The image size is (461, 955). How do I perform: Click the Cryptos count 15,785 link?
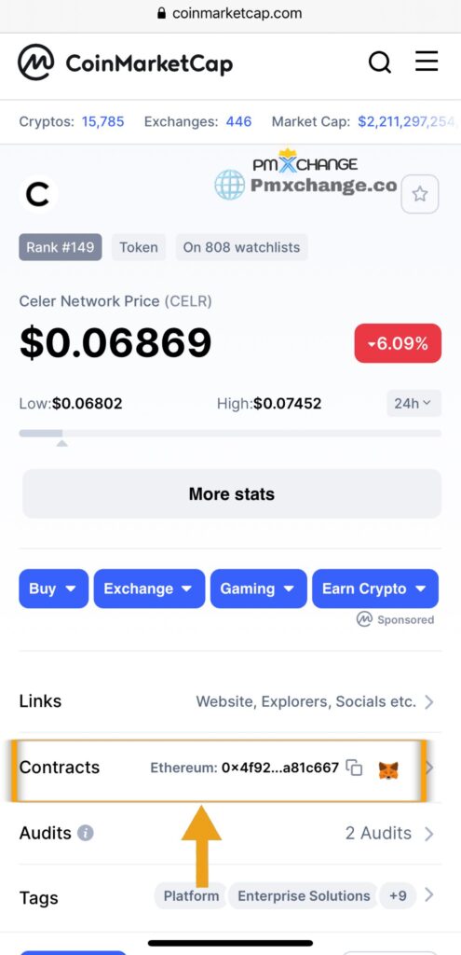coord(102,122)
